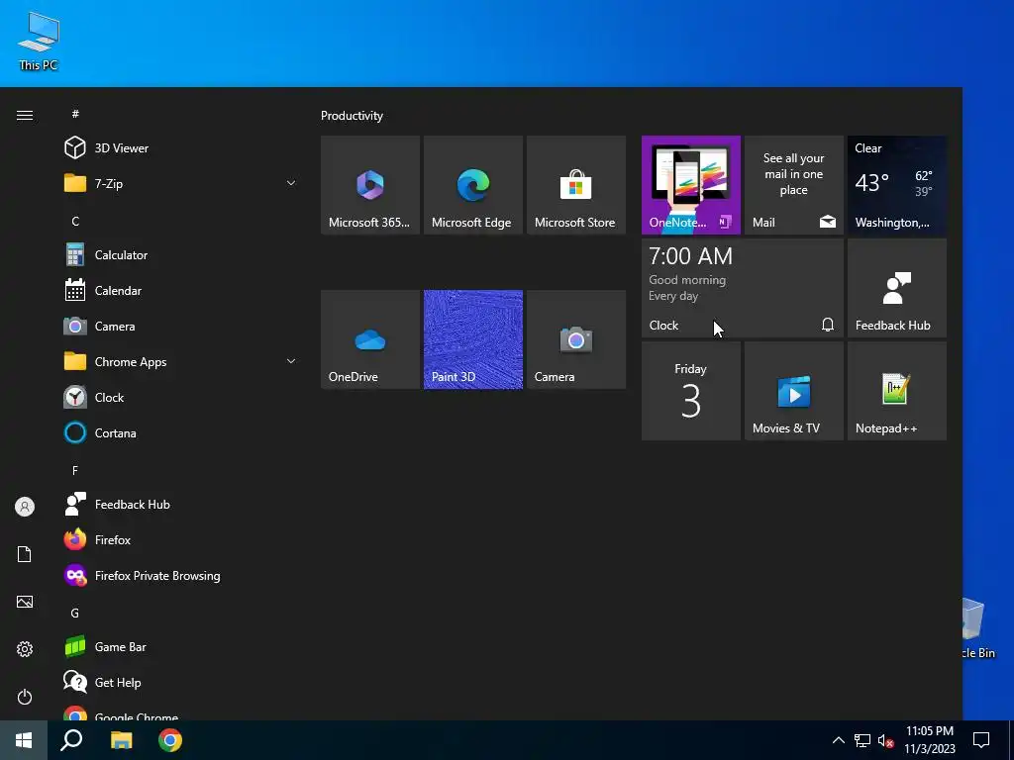1014x760 pixels.
Task: Click the Productivity group title
Action: pos(352,116)
